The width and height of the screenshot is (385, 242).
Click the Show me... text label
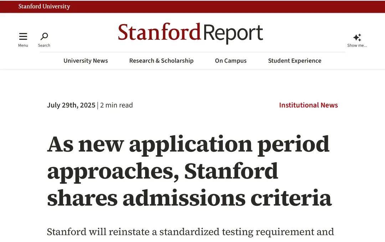click(357, 45)
